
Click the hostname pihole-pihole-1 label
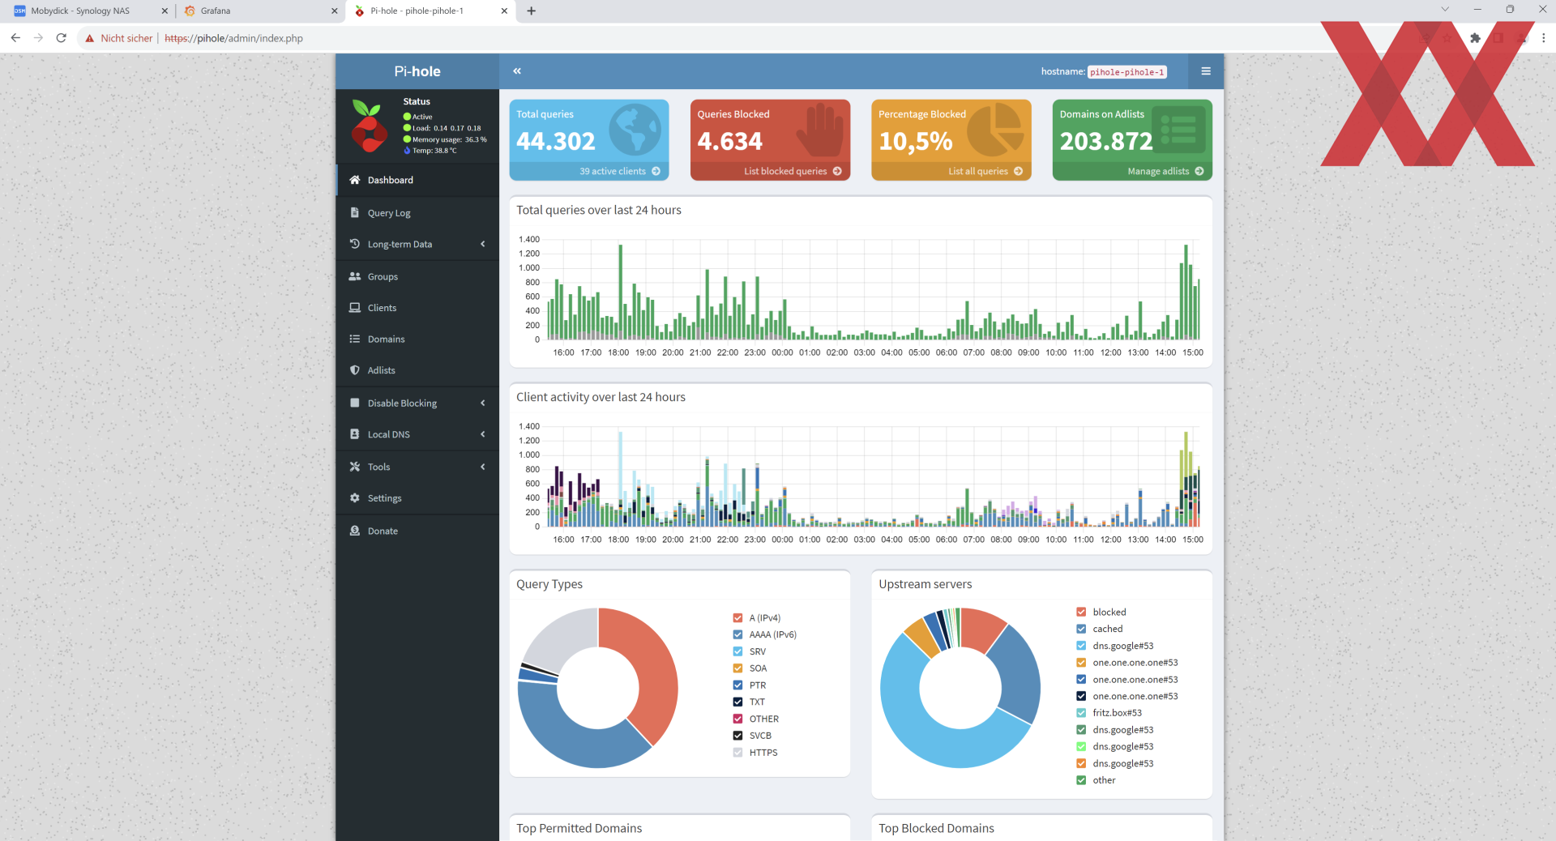tap(1126, 72)
